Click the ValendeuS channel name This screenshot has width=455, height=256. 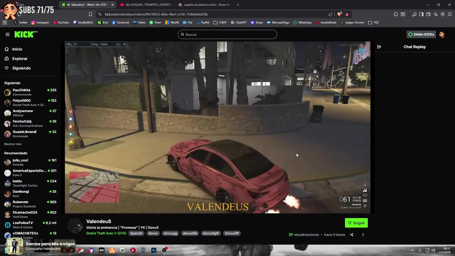[x=98, y=221]
